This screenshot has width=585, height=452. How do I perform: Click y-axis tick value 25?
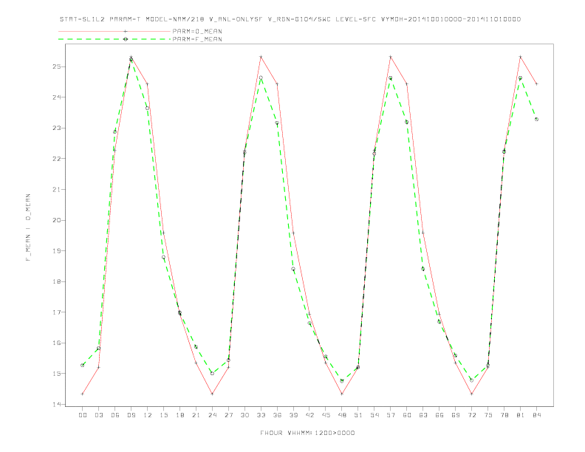tap(56, 66)
